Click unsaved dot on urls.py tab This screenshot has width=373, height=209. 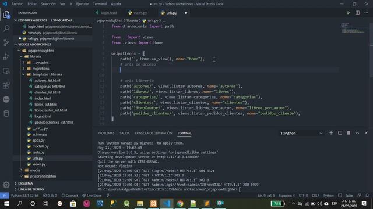tap(186, 13)
